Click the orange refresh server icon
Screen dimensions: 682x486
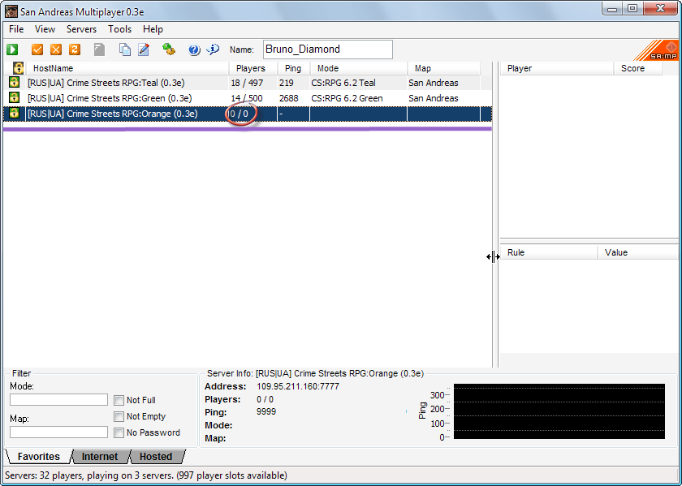(75, 49)
